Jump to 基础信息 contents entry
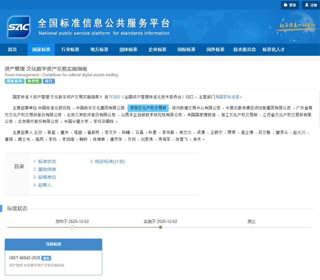The image size is (320, 280). coord(47,169)
